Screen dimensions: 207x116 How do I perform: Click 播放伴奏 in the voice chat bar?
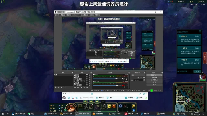pos(100,98)
